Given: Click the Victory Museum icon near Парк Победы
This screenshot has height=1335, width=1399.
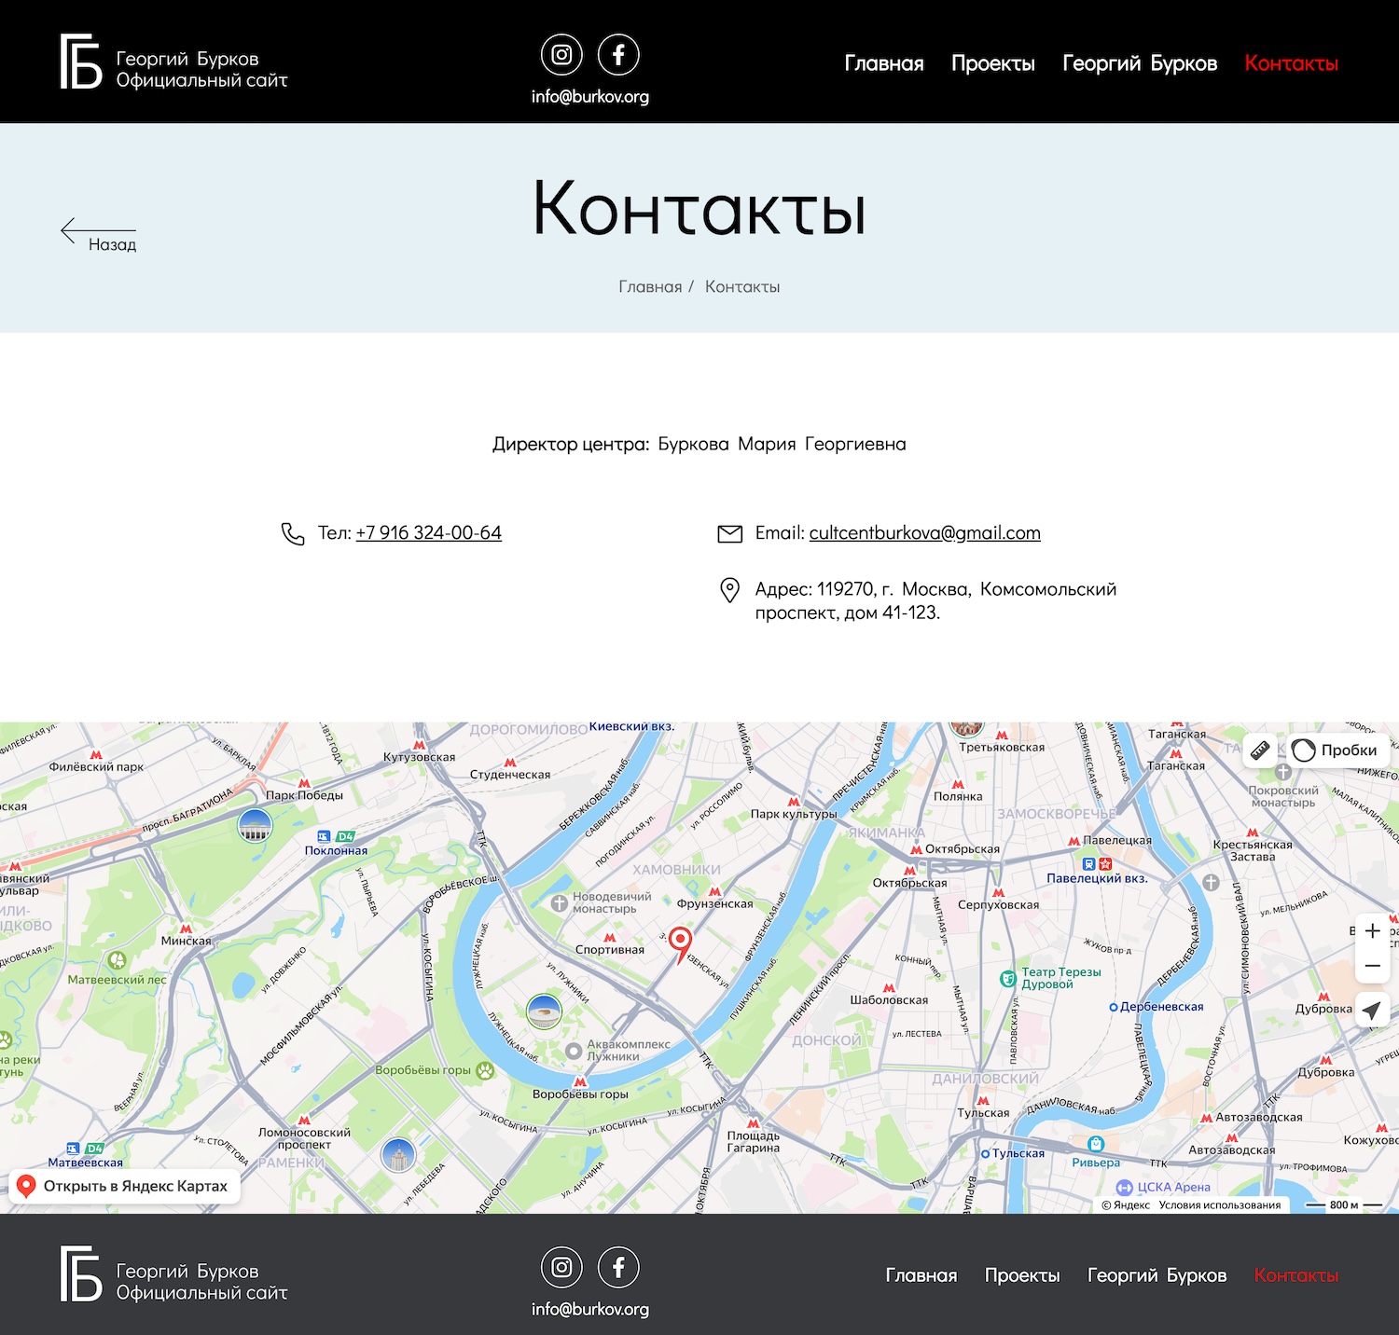Looking at the screenshot, I should tap(255, 825).
